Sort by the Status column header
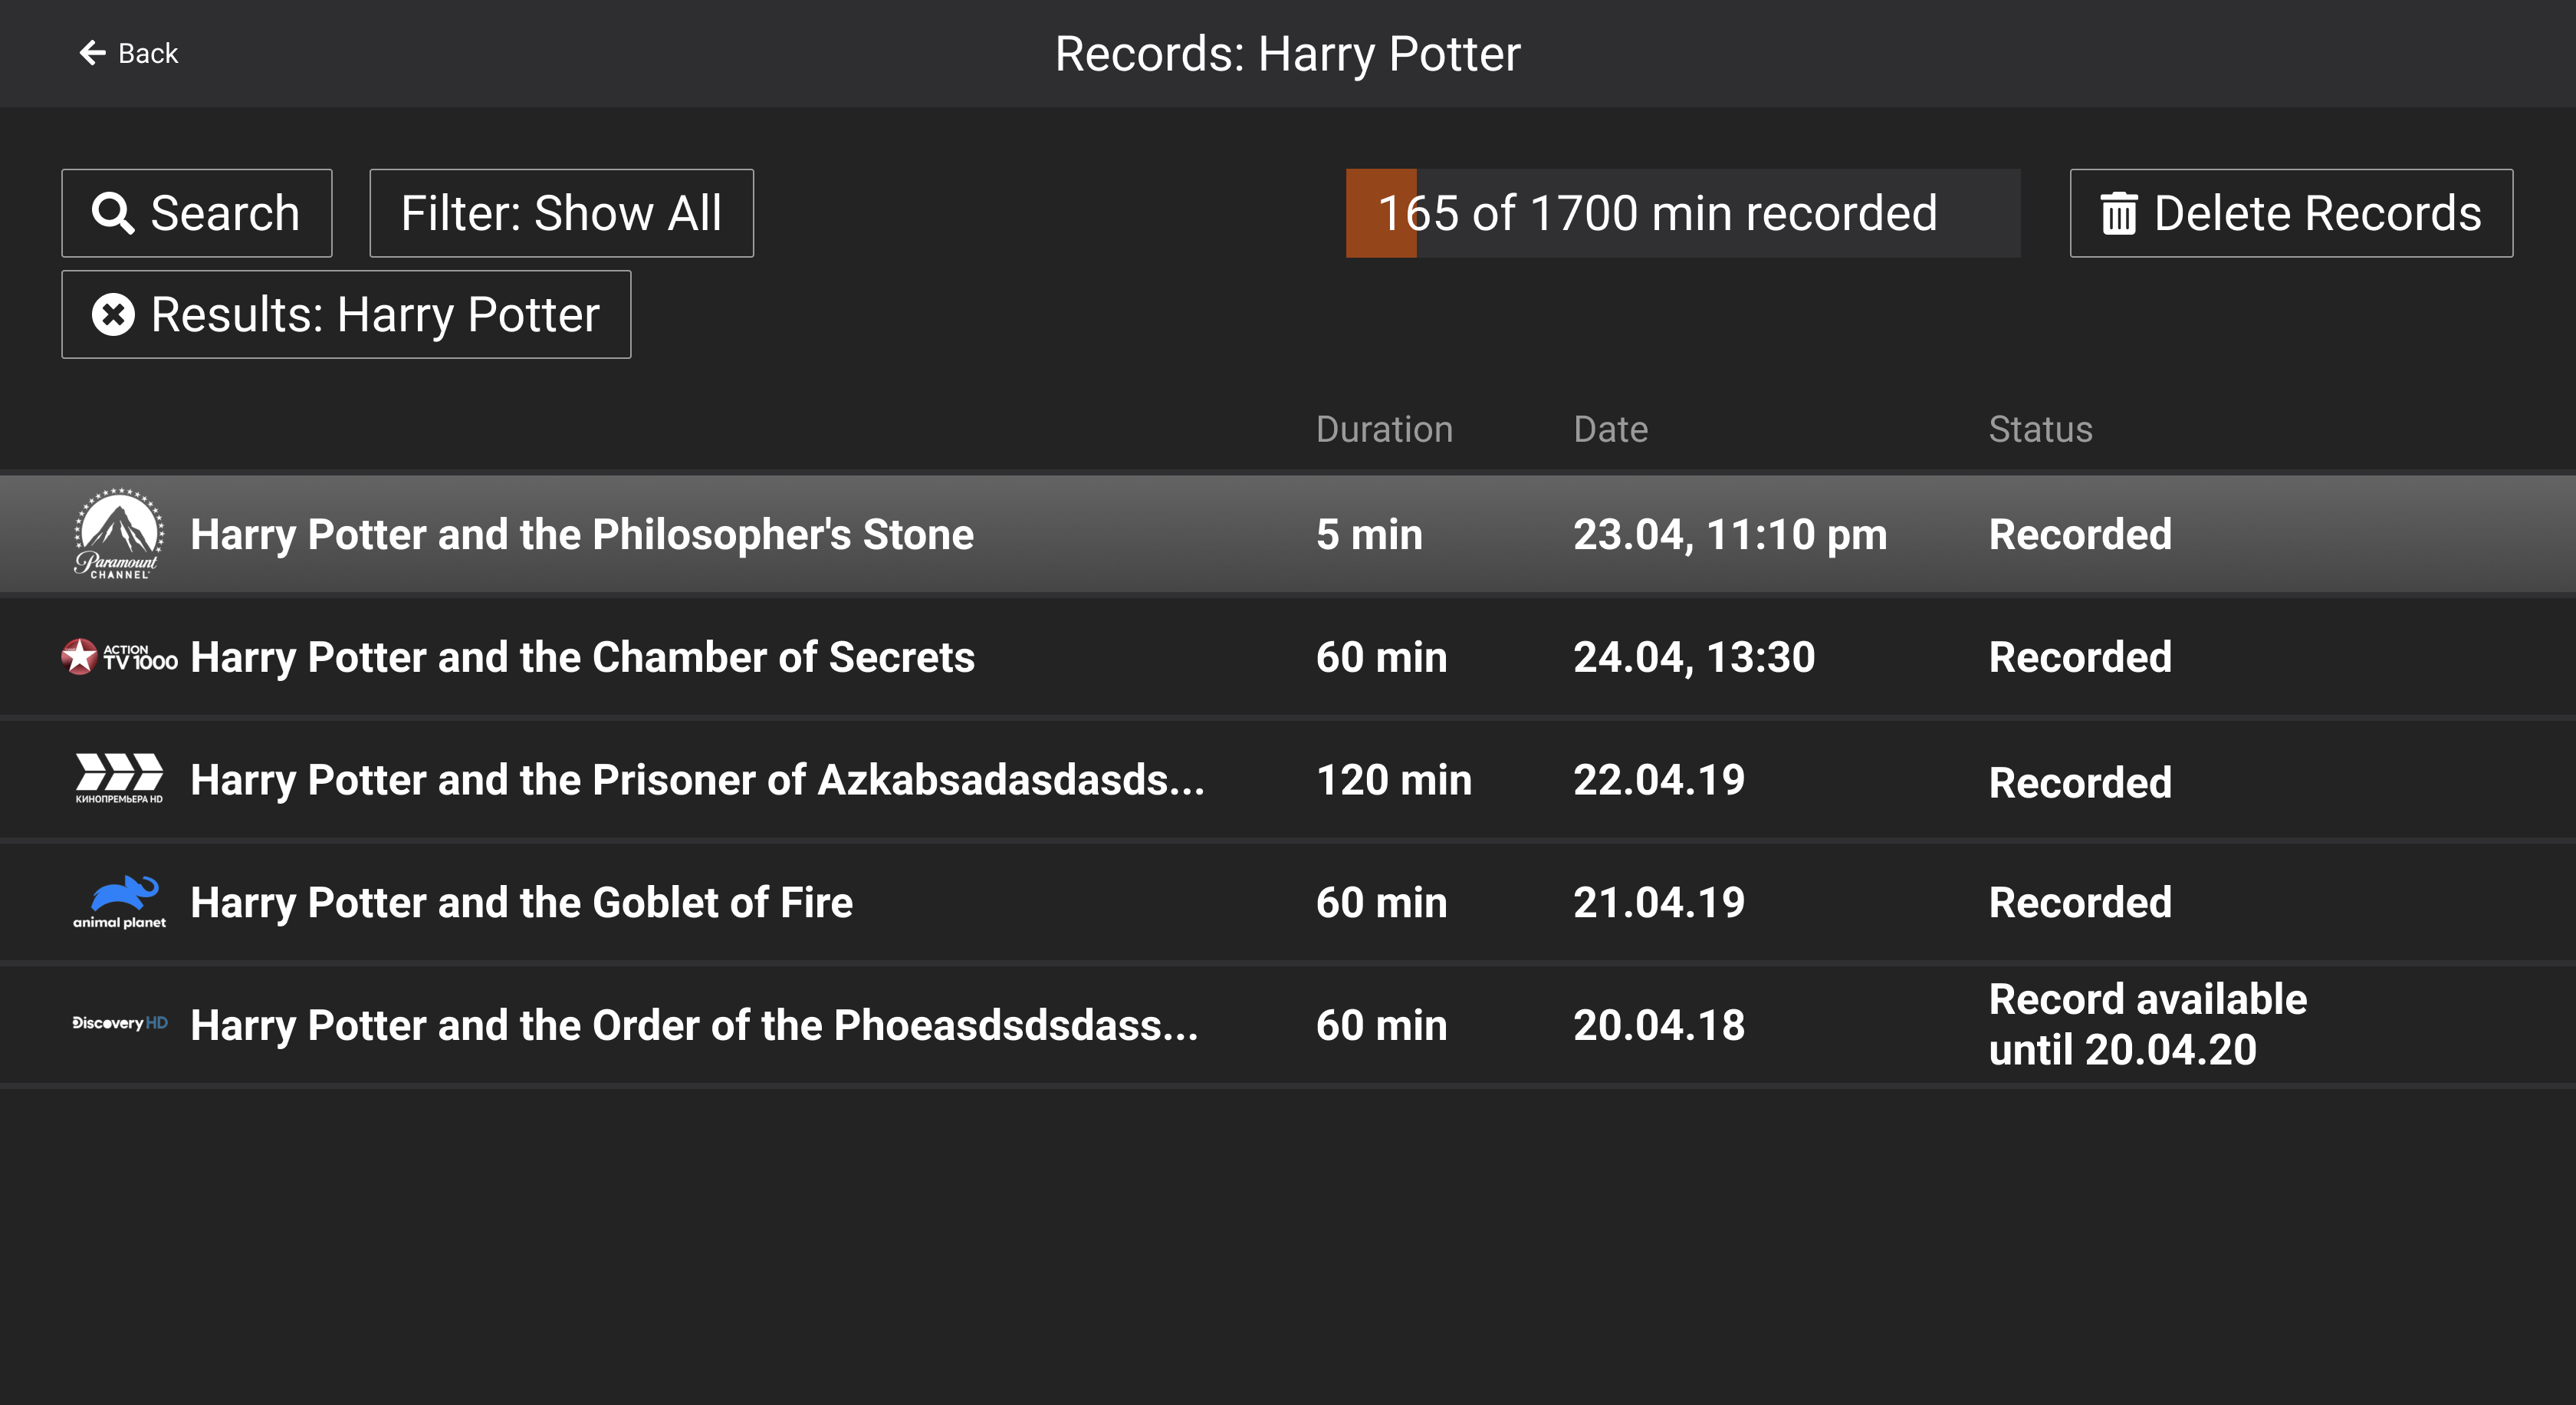This screenshot has width=2576, height=1405. pos(2040,430)
